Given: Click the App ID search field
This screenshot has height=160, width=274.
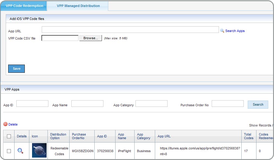Looking at the screenshot, I should (32, 104).
